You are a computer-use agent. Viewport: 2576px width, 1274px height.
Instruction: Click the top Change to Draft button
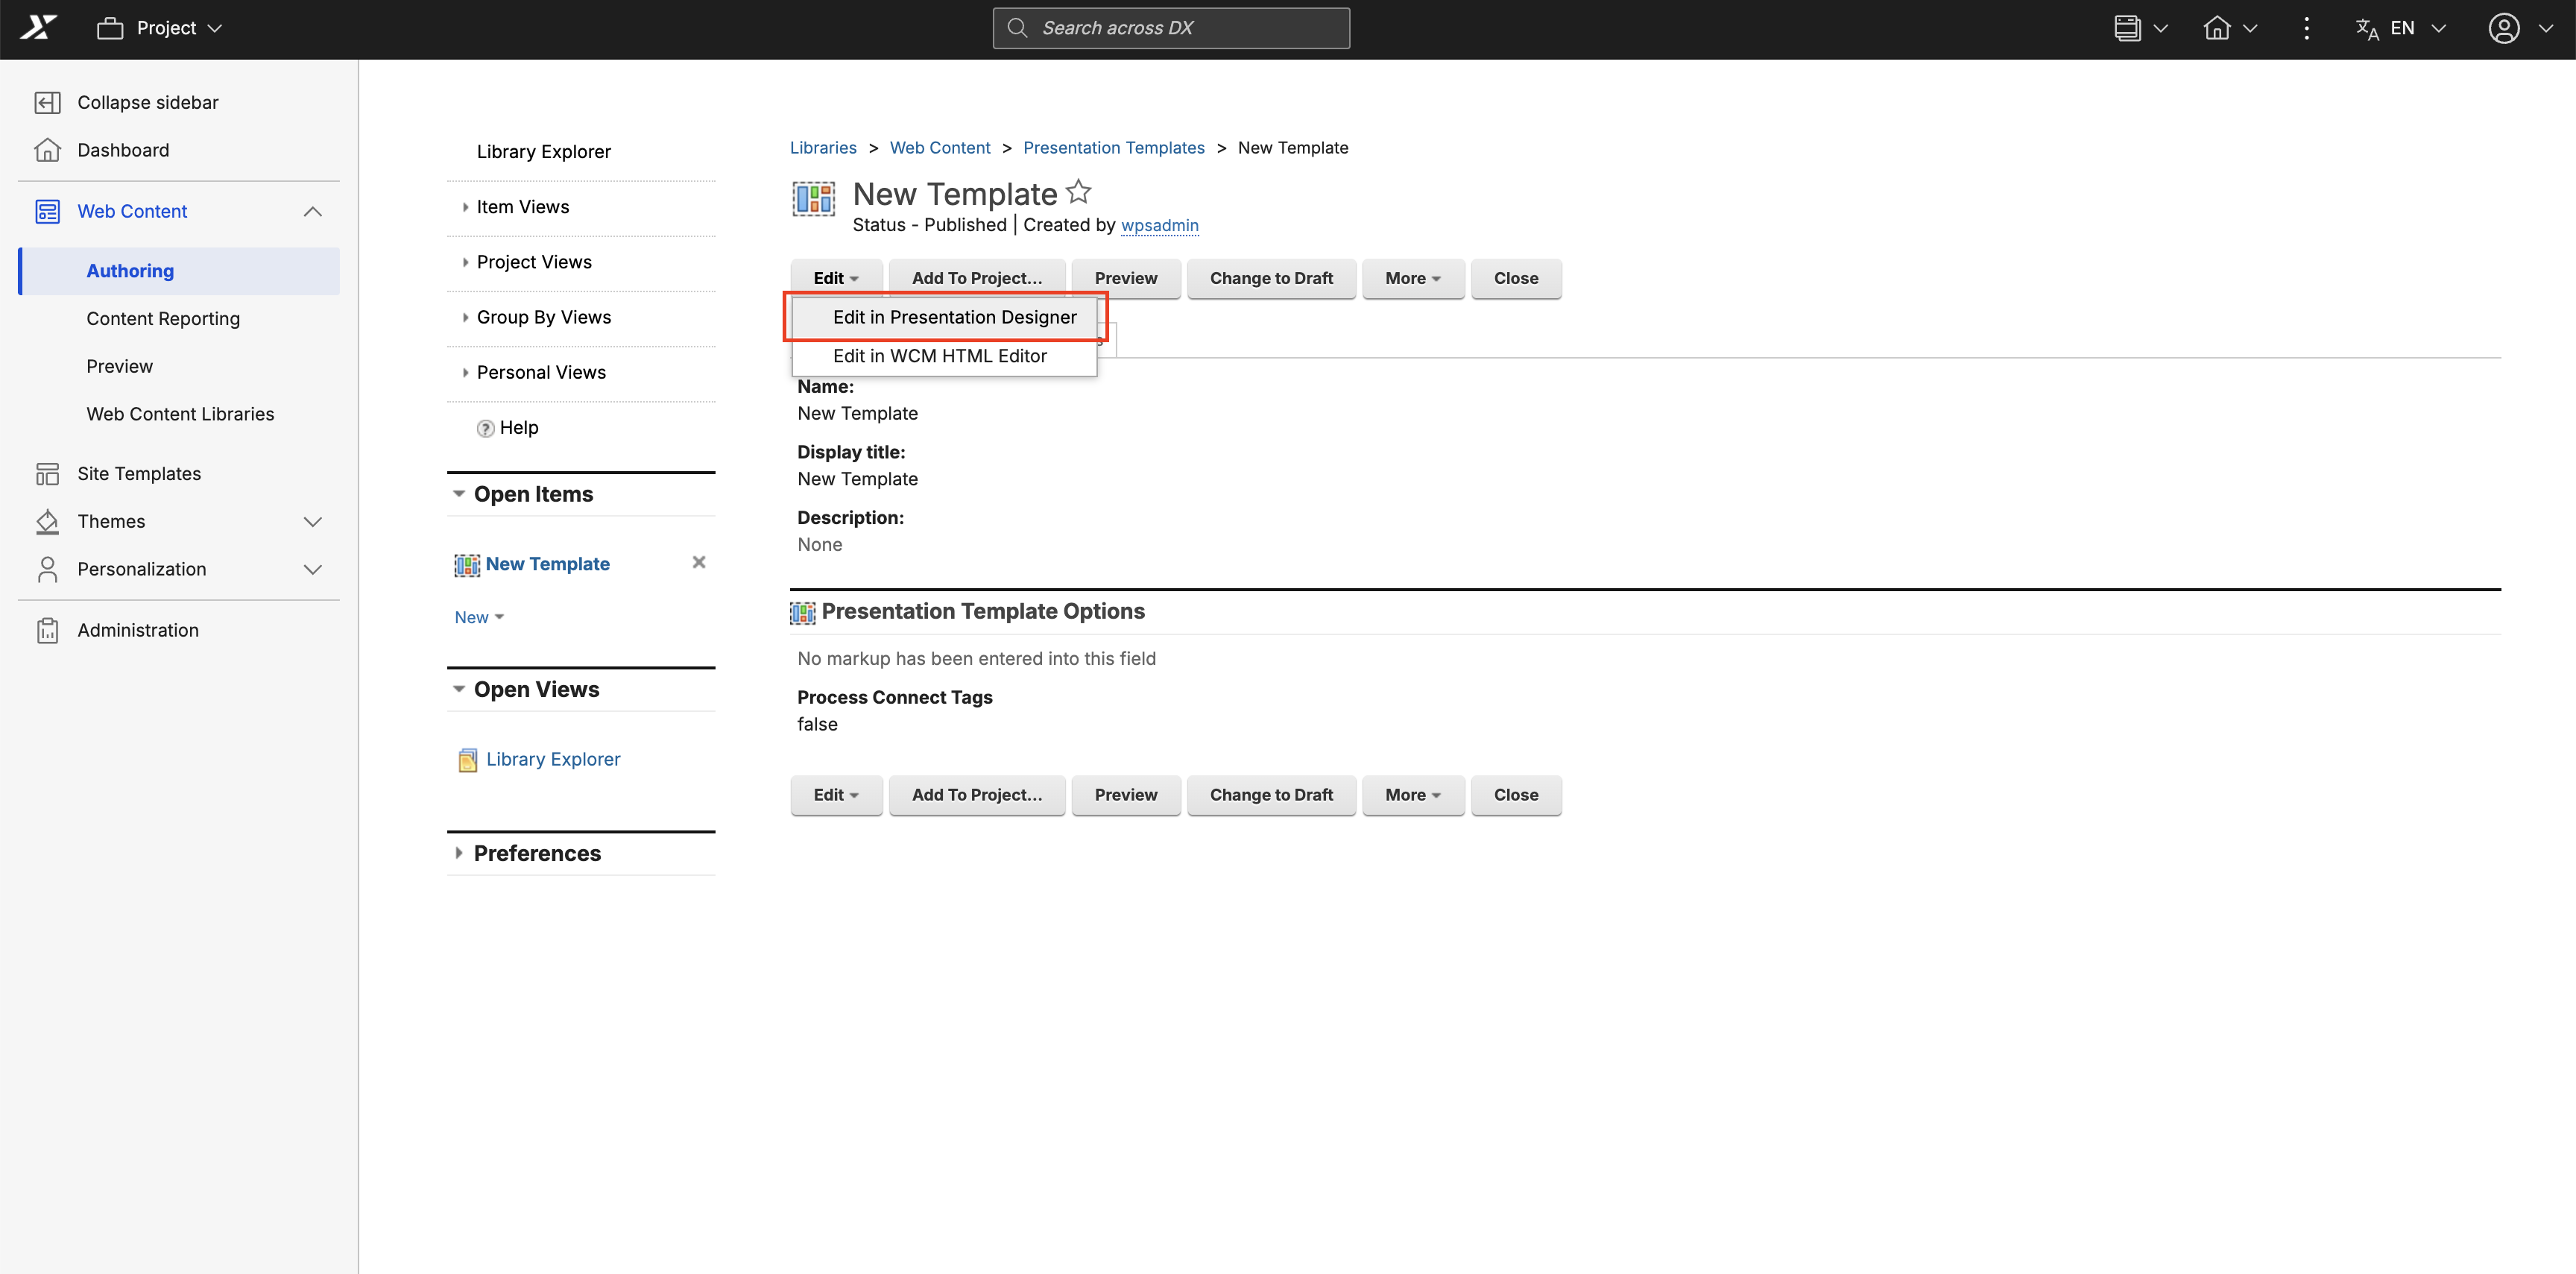click(x=1271, y=278)
